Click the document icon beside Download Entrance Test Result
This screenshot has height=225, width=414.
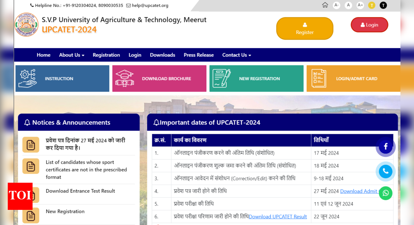[x=31, y=195]
